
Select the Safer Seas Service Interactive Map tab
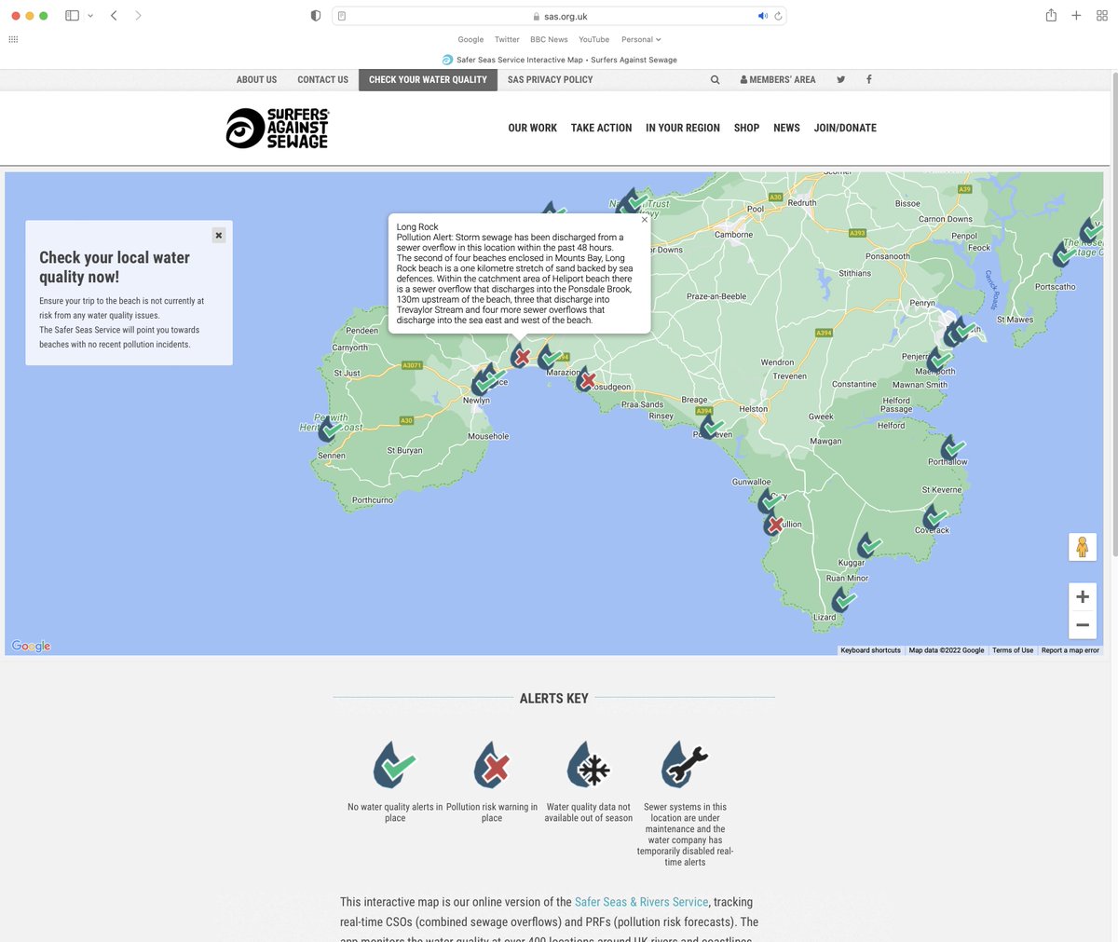pos(559,60)
